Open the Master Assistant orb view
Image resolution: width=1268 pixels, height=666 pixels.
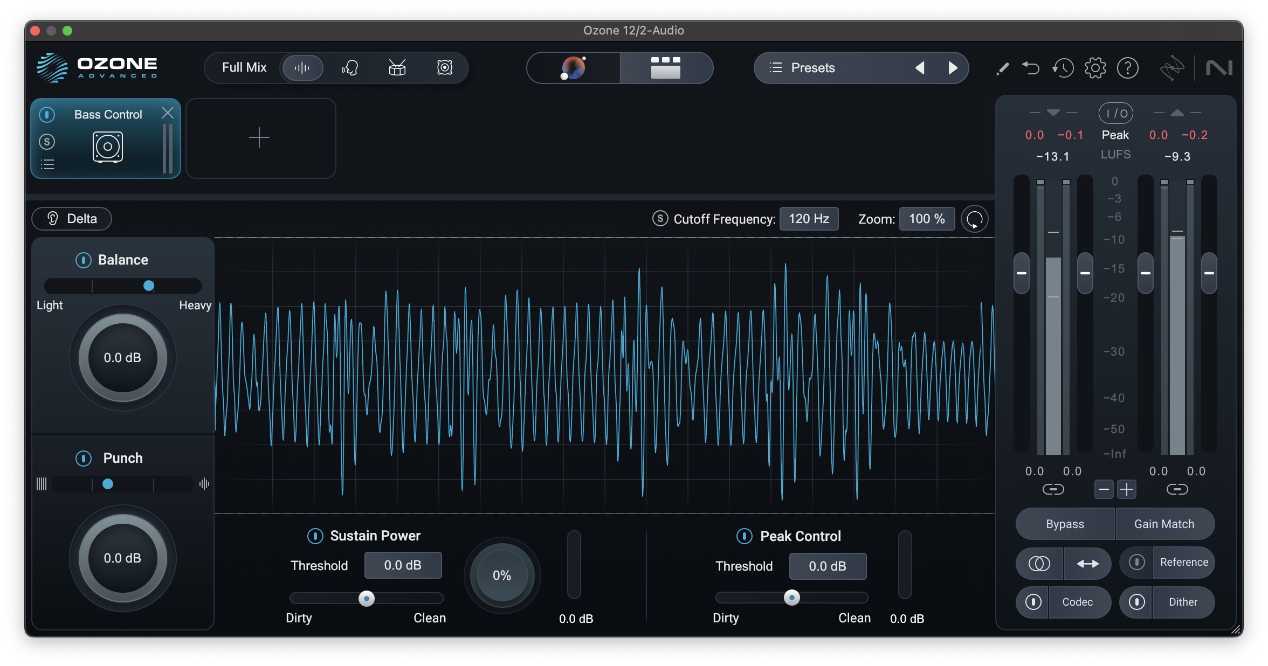(x=573, y=68)
